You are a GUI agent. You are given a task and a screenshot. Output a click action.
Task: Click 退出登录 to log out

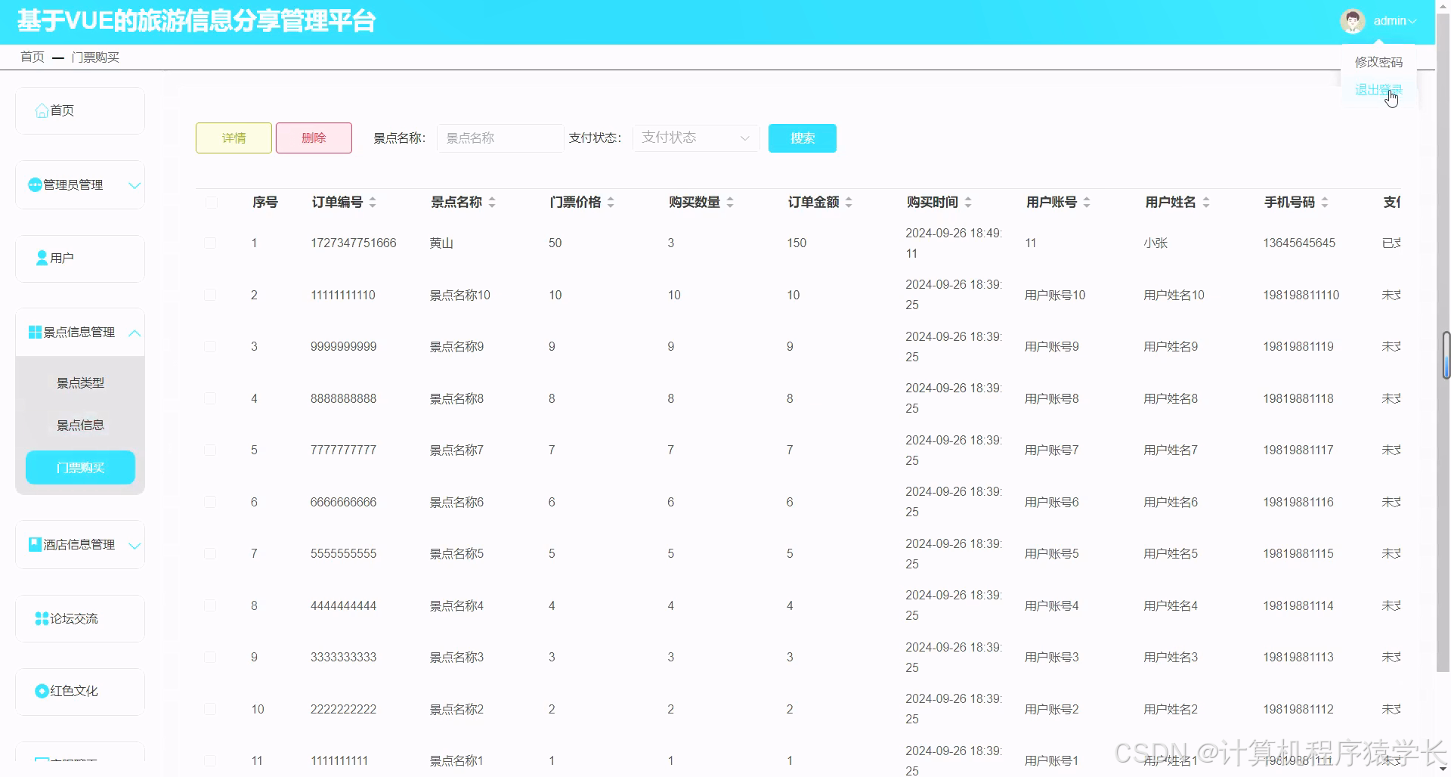tap(1378, 88)
